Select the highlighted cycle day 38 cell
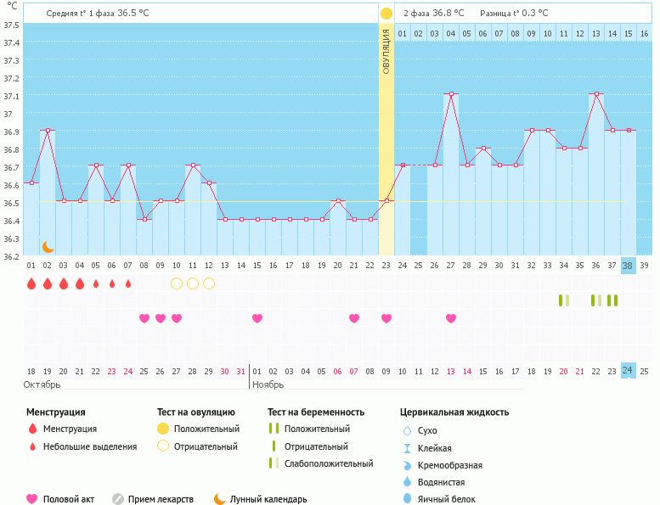 (628, 265)
